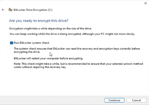Click the 'encrypting the drive.' text line
Viewport: 149px width, 105px height.
[27, 52]
